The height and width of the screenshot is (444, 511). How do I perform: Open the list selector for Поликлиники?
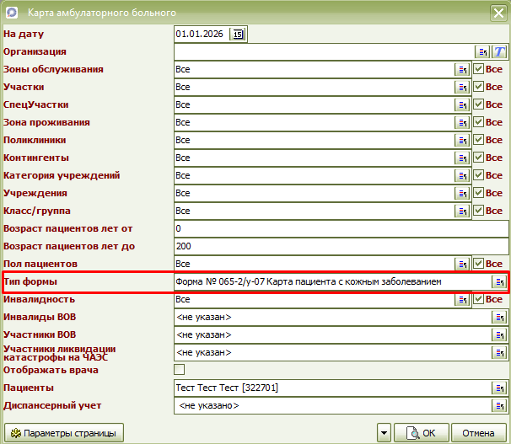[x=463, y=141]
